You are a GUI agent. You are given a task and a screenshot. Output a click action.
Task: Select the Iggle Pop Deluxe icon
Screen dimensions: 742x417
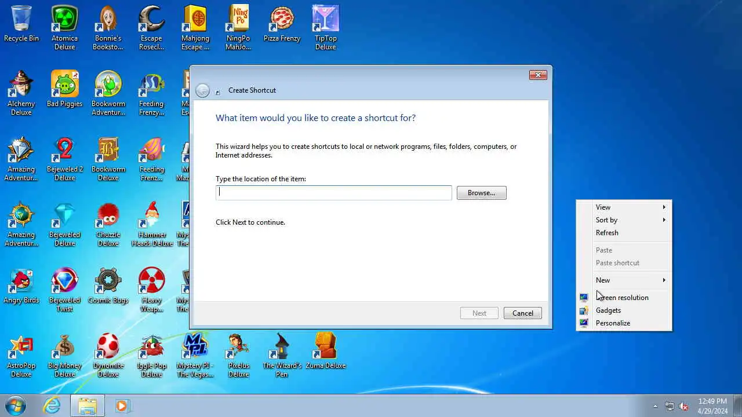click(151, 355)
